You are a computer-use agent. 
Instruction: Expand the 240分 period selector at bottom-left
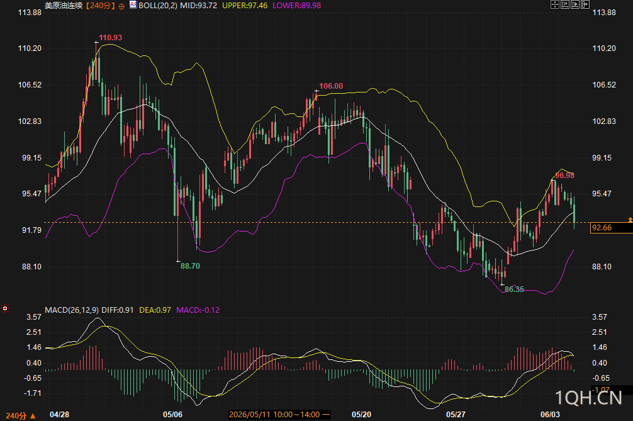tap(21, 416)
